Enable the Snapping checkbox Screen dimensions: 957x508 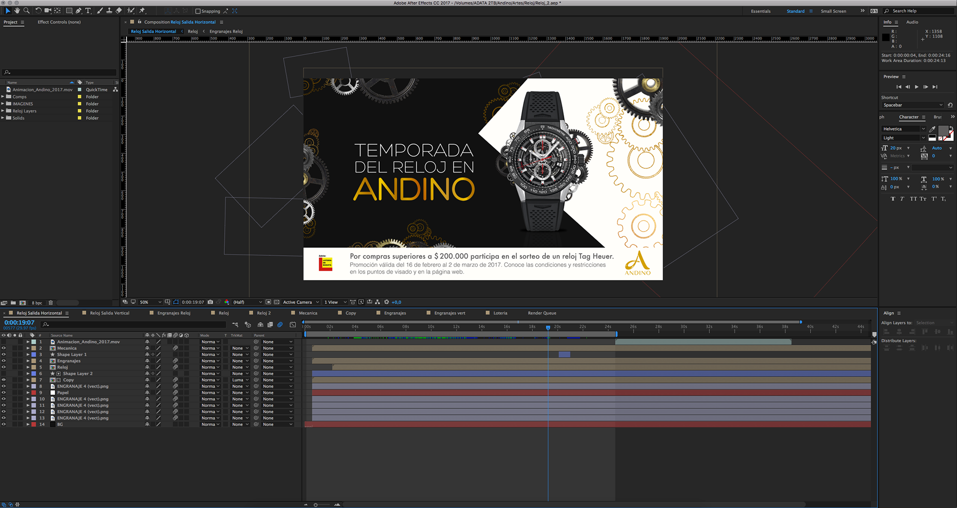click(x=198, y=11)
